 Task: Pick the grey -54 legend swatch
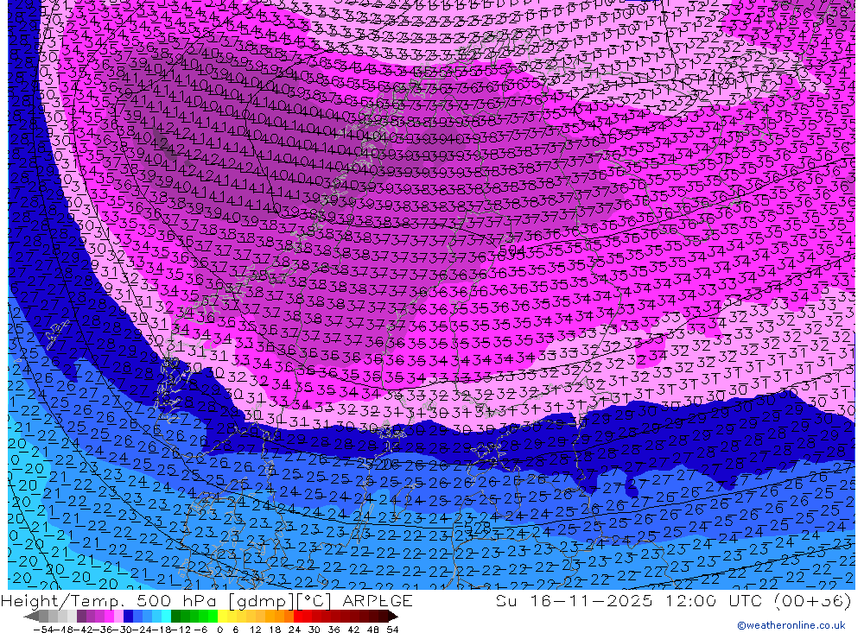[x=43, y=616]
